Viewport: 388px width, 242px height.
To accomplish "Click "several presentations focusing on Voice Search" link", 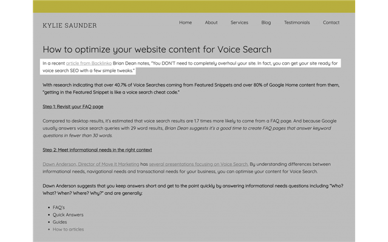I will point(199,164).
